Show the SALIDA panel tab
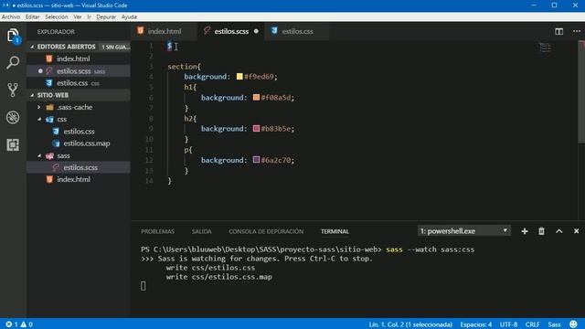 click(201, 231)
